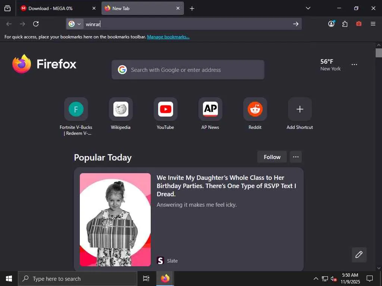This screenshot has width=382, height=286.
Task: Open the muted volume tray icon
Action: (x=334, y=279)
